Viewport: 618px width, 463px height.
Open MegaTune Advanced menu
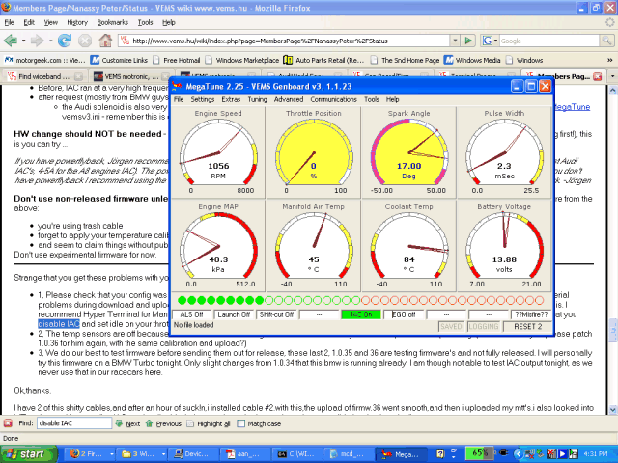click(289, 99)
